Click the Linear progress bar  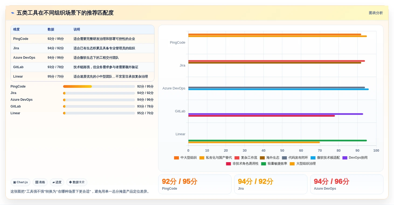pyautogui.click(x=99, y=113)
